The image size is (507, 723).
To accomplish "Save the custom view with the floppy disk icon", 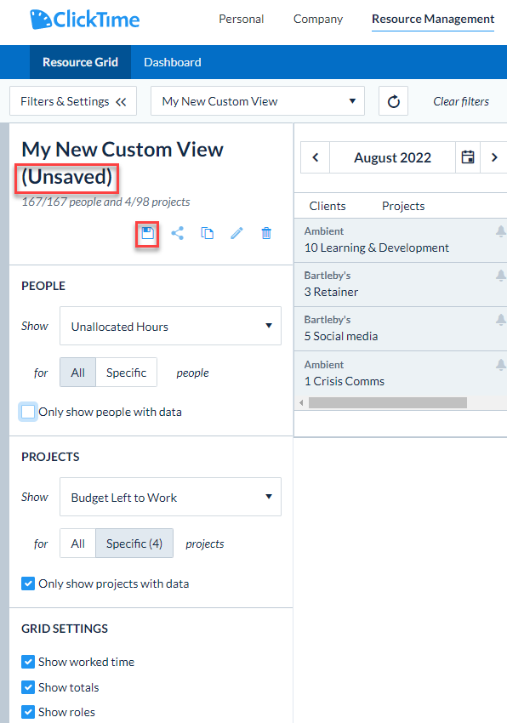I will 148,233.
